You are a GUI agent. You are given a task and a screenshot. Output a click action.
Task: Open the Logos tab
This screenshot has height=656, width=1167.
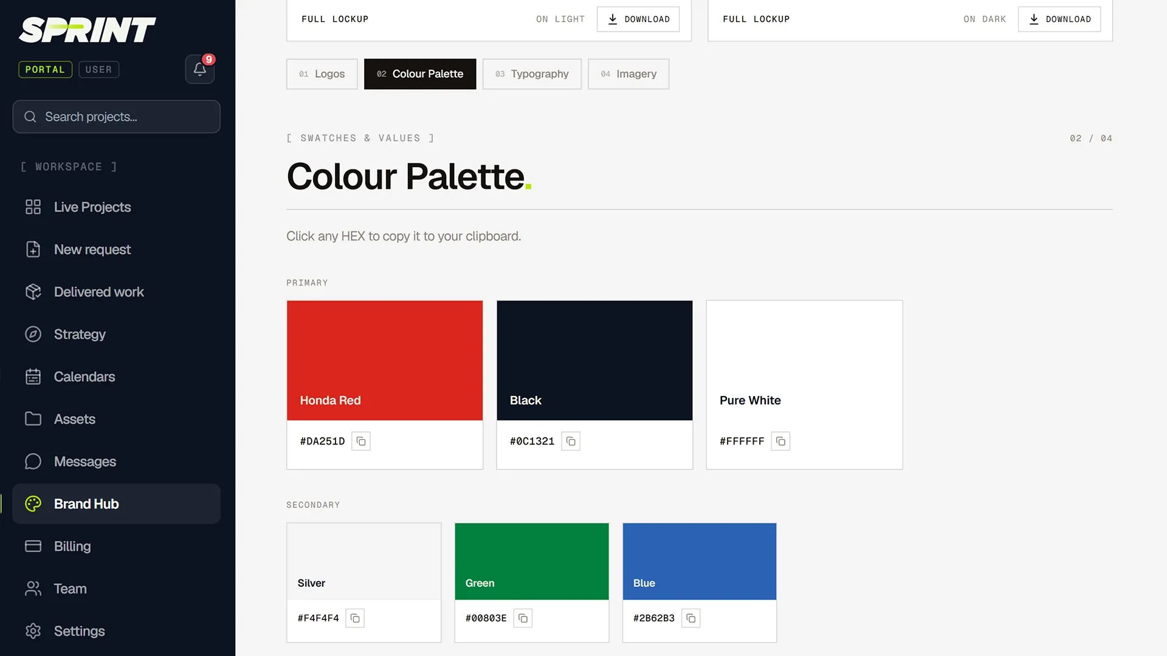pyautogui.click(x=322, y=74)
